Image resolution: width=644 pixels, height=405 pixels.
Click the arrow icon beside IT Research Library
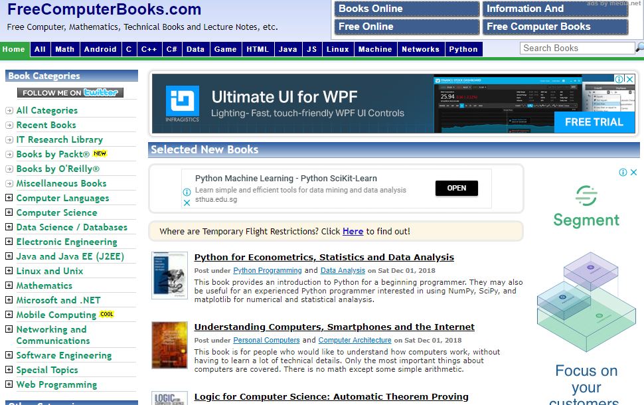point(10,139)
